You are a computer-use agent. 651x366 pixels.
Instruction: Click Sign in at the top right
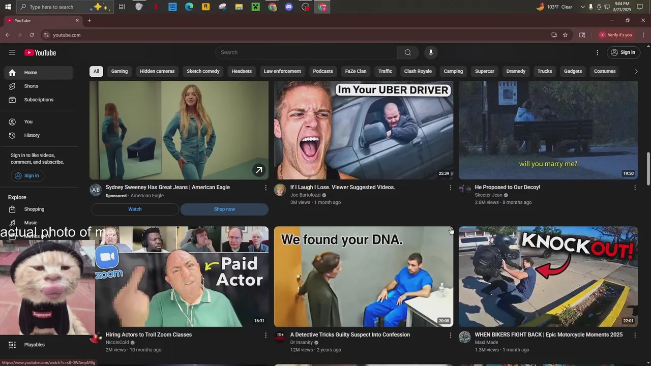(624, 52)
